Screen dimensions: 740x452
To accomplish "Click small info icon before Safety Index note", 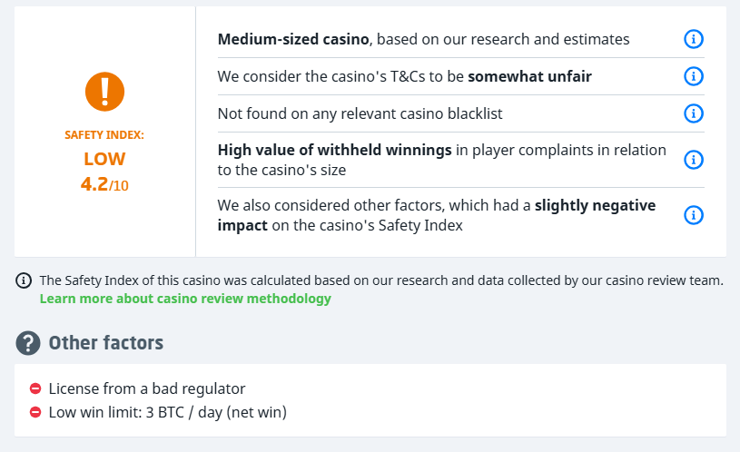I will pos(24,280).
